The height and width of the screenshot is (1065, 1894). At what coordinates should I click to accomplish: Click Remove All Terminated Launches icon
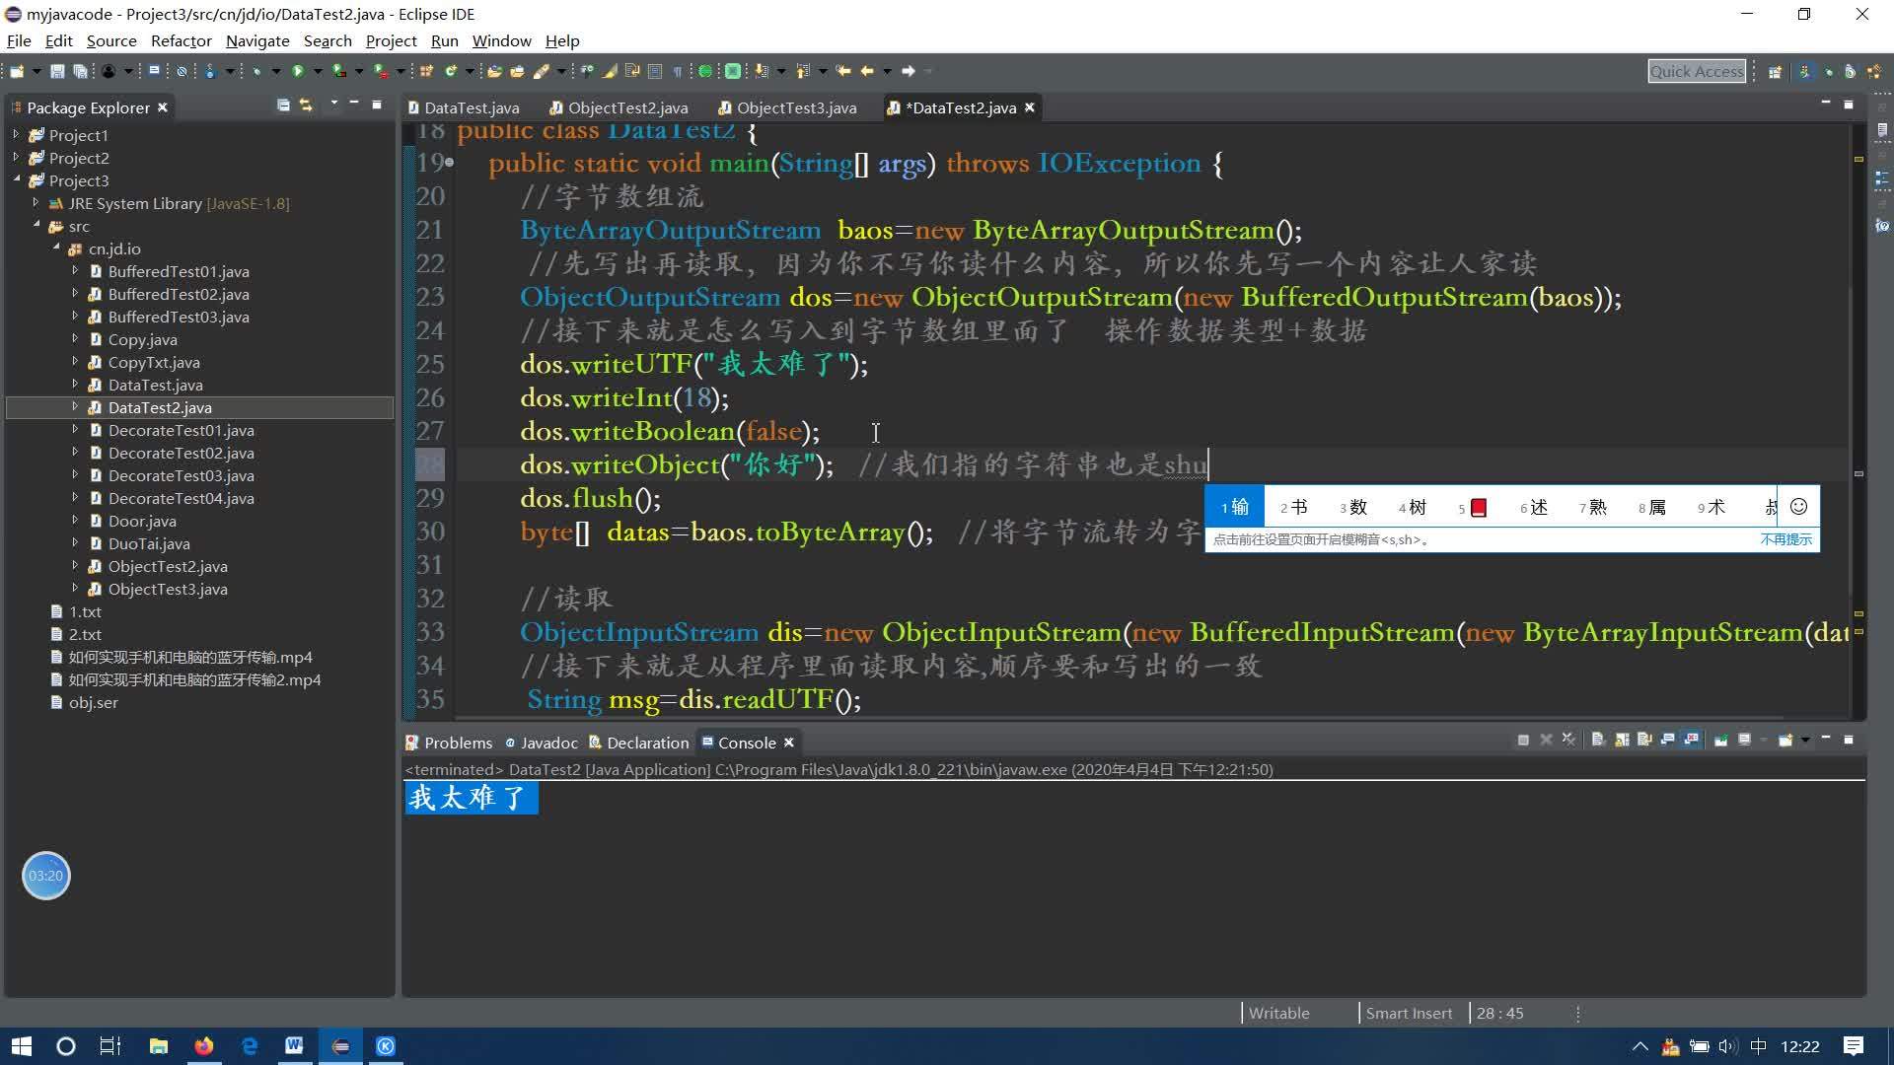1568,740
